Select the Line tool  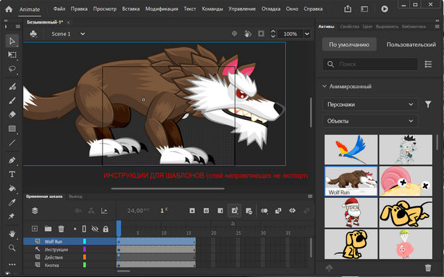[x=12, y=142]
